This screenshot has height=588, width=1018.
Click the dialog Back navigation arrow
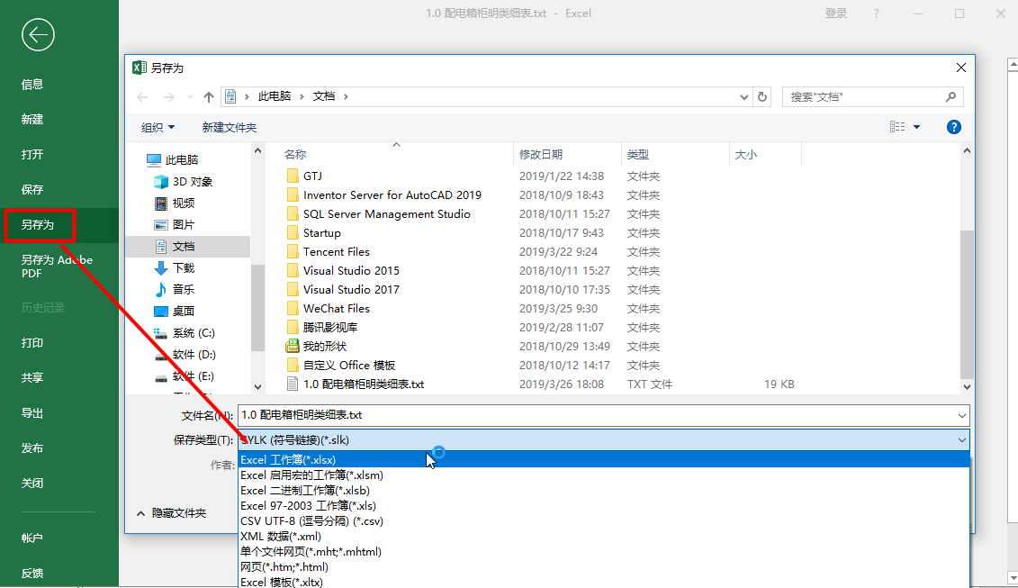[143, 97]
